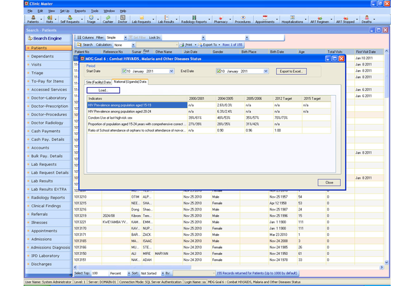Open the File menu

point(30,11)
